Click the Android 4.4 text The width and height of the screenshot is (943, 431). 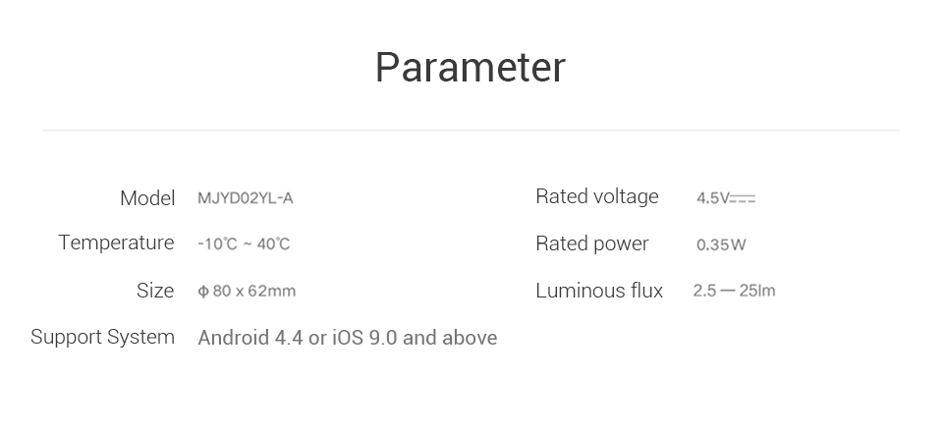pyautogui.click(x=250, y=338)
